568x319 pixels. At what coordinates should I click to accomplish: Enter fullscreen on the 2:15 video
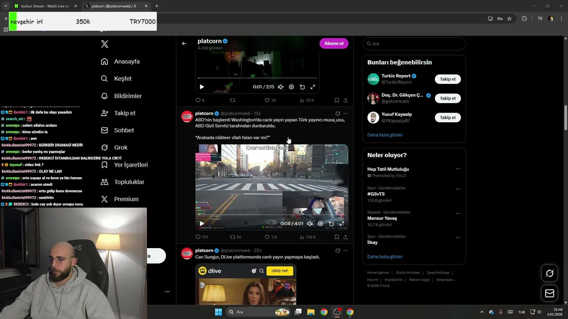313,87
